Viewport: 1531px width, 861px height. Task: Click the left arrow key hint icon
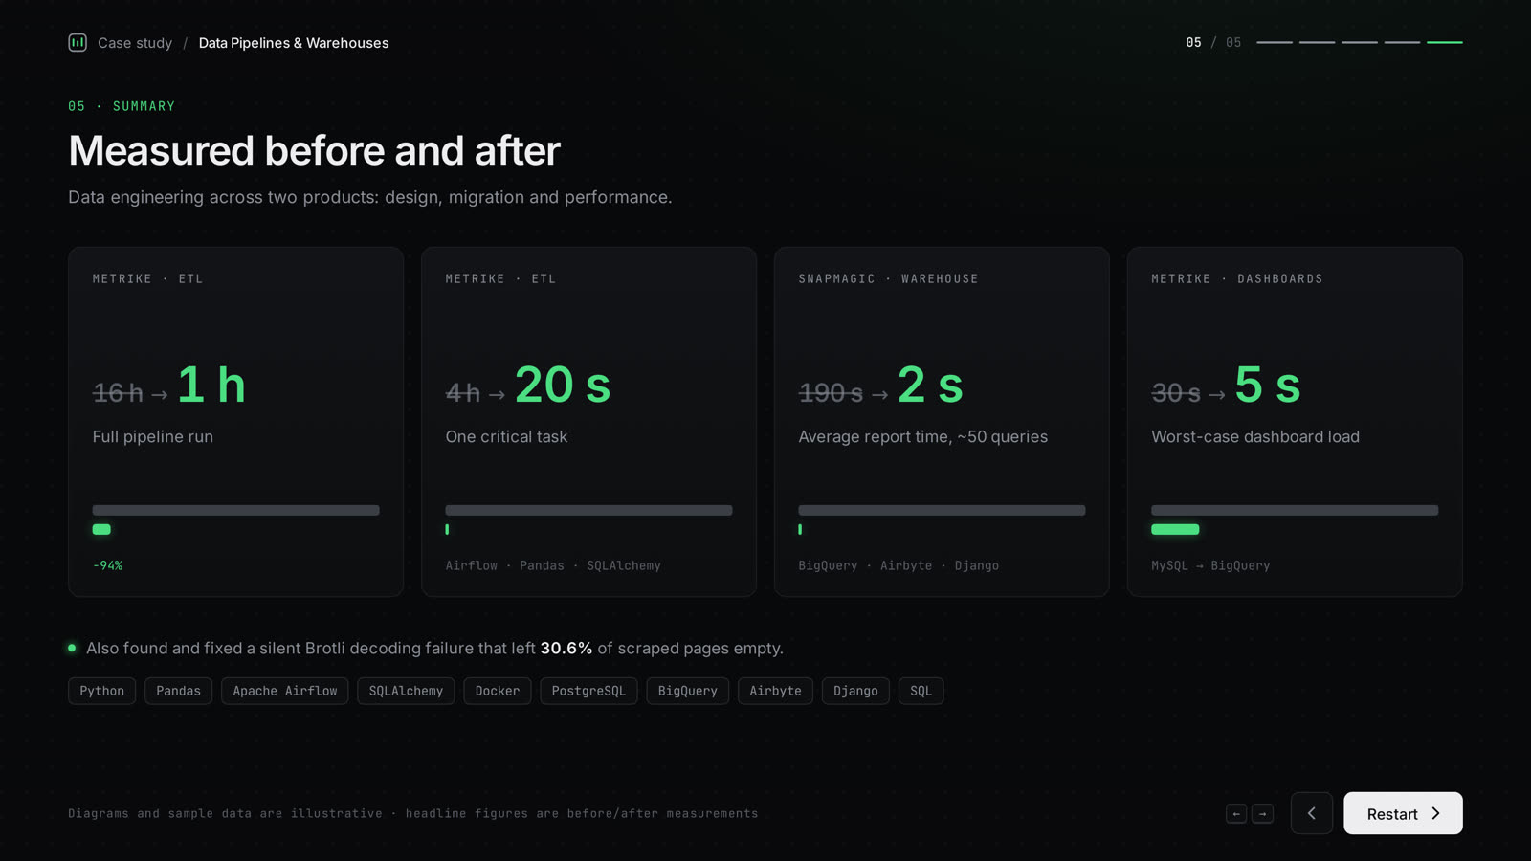tap(1236, 813)
